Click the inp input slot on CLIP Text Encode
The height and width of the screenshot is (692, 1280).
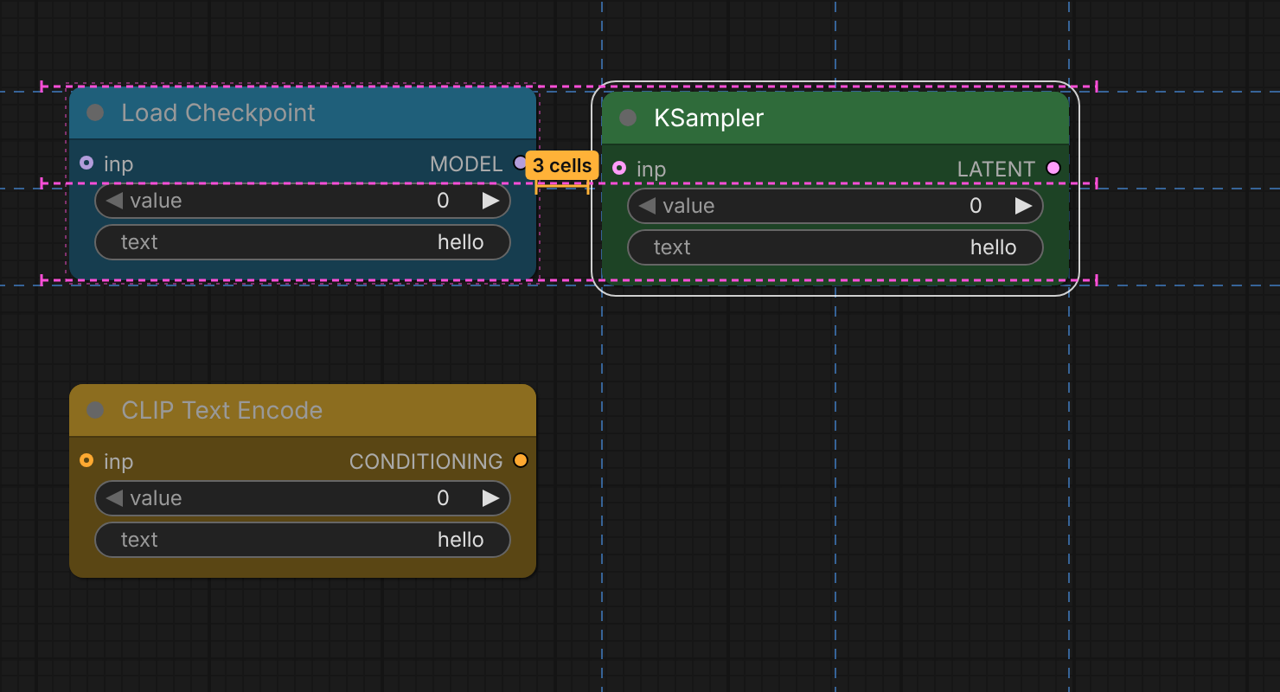pyautogui.click(x=86, y=460)
